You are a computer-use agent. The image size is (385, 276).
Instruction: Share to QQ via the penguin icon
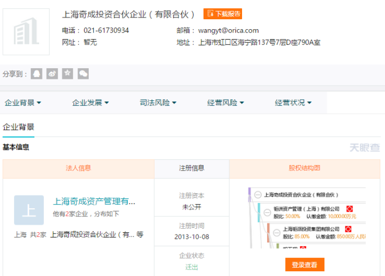pyautogui.click(x=37, y=74)
